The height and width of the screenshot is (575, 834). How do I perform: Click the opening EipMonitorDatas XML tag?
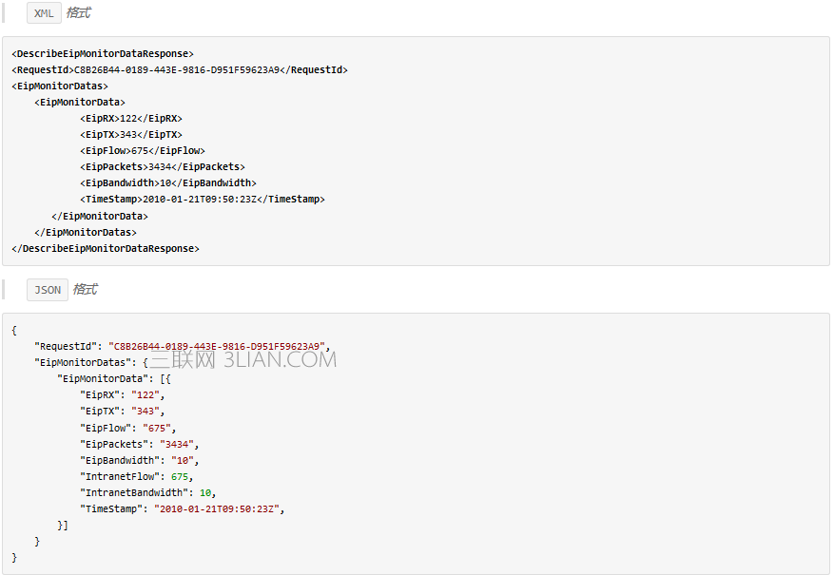tap(59, 86)
